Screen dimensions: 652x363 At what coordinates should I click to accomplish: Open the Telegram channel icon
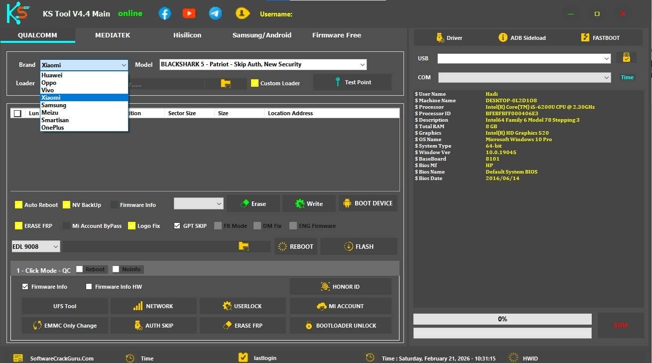215,13
